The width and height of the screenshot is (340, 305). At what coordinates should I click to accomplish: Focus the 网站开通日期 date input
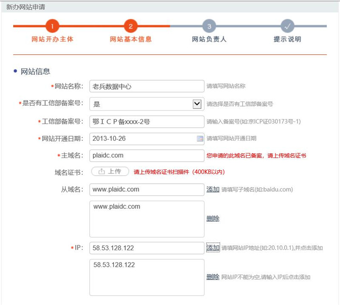point(147,139)
